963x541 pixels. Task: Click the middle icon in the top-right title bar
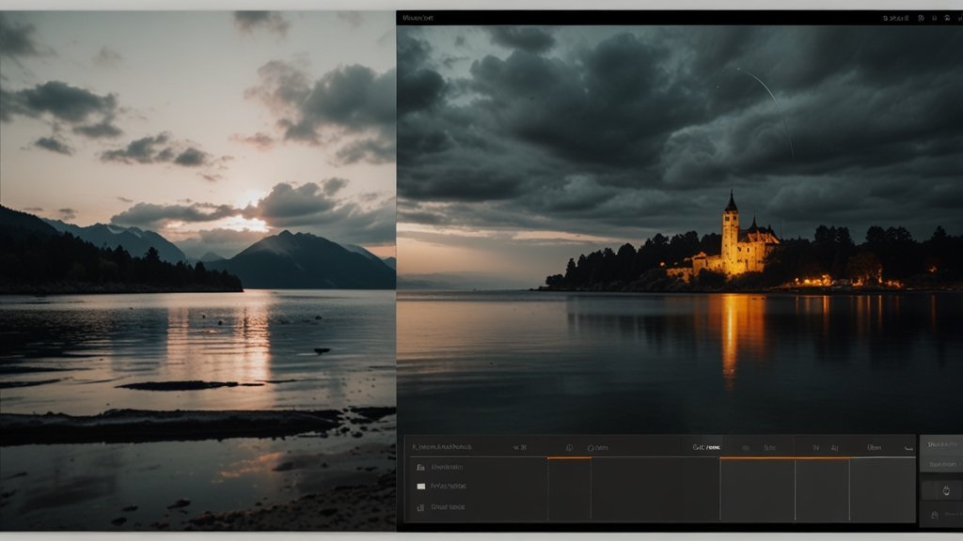[x=932, y=18]
